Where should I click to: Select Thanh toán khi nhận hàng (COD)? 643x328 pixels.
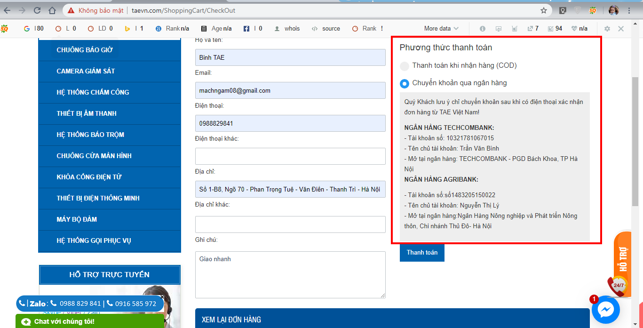tap(405, 66)
